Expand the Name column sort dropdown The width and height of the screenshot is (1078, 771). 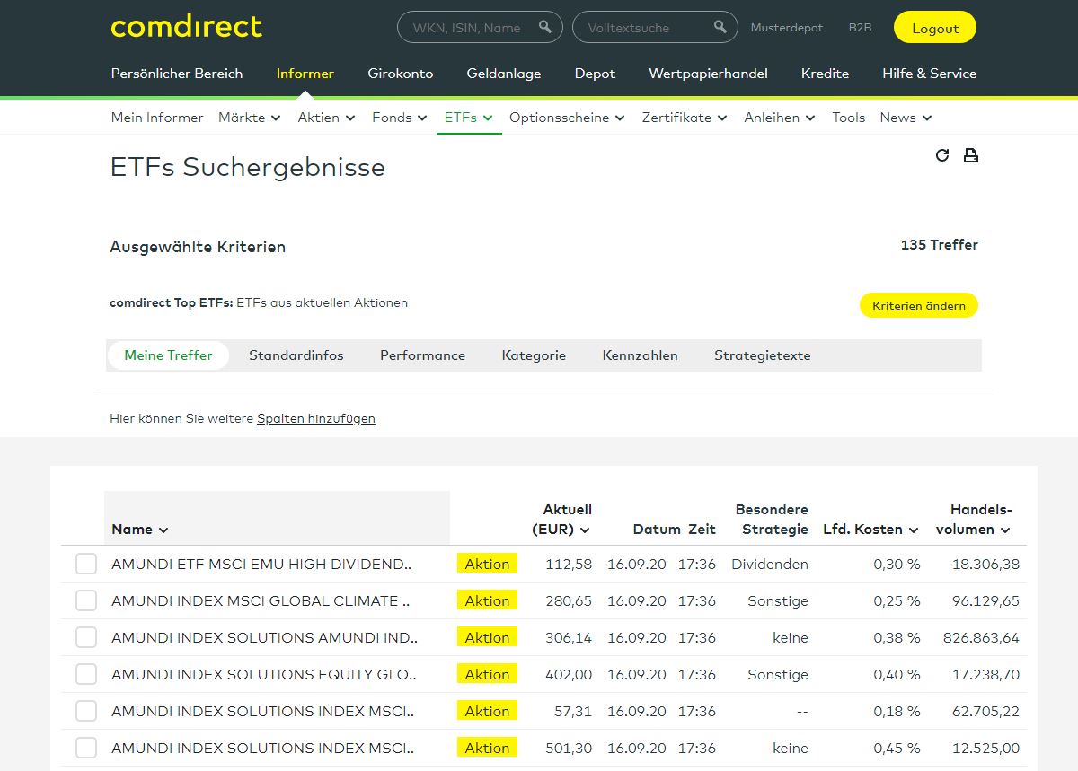(163, 530)
